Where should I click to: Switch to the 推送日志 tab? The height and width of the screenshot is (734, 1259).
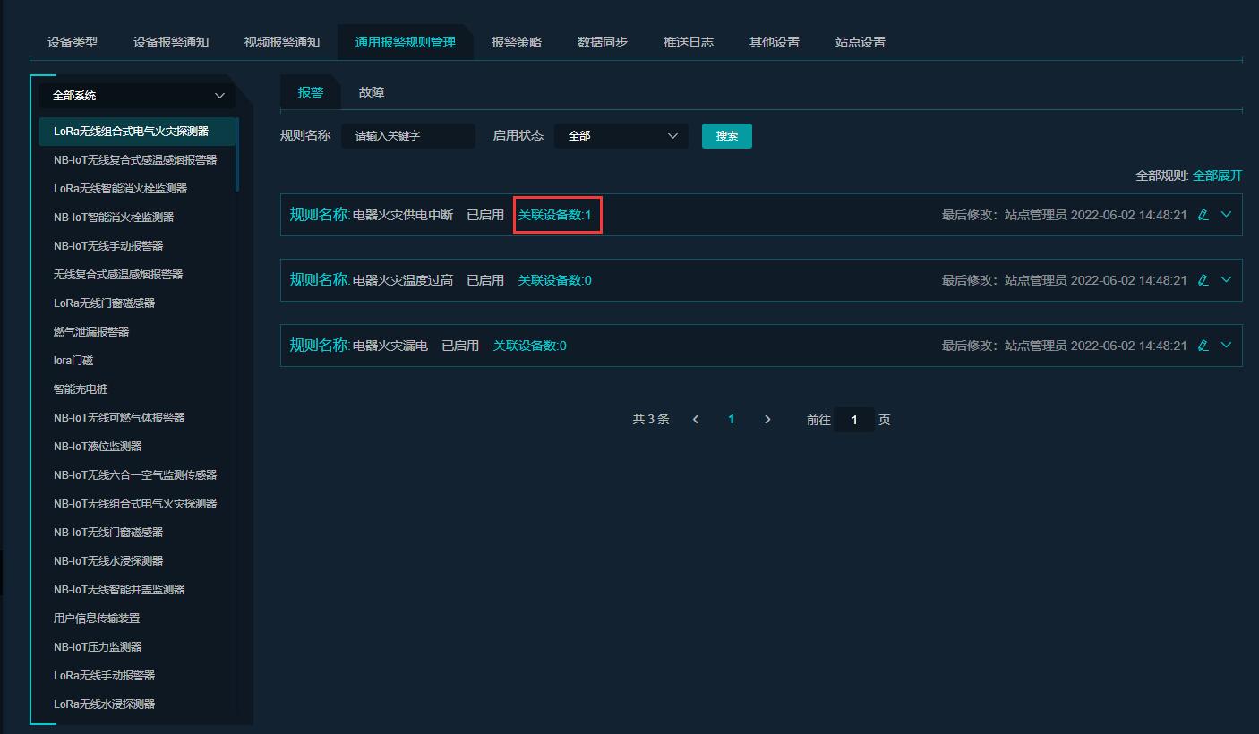689,42
